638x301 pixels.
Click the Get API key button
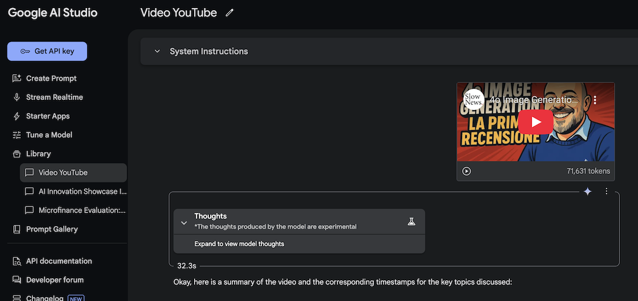47,51
